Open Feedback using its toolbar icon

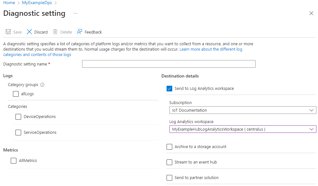pyautogui.click(x=79, y=32)
